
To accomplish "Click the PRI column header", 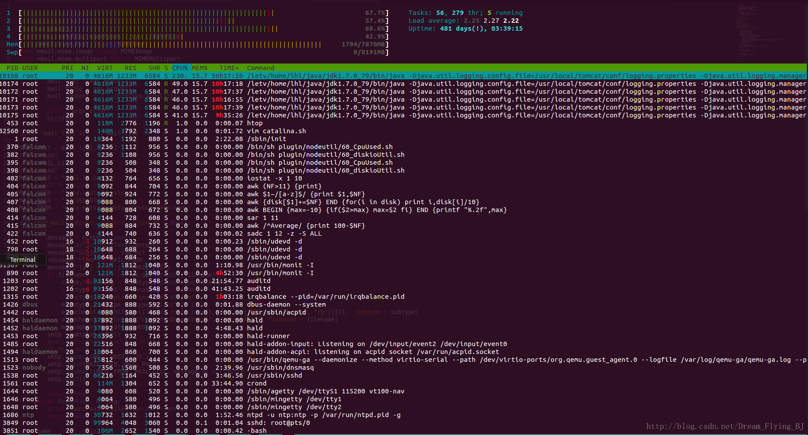I will [x=67, y=68].
